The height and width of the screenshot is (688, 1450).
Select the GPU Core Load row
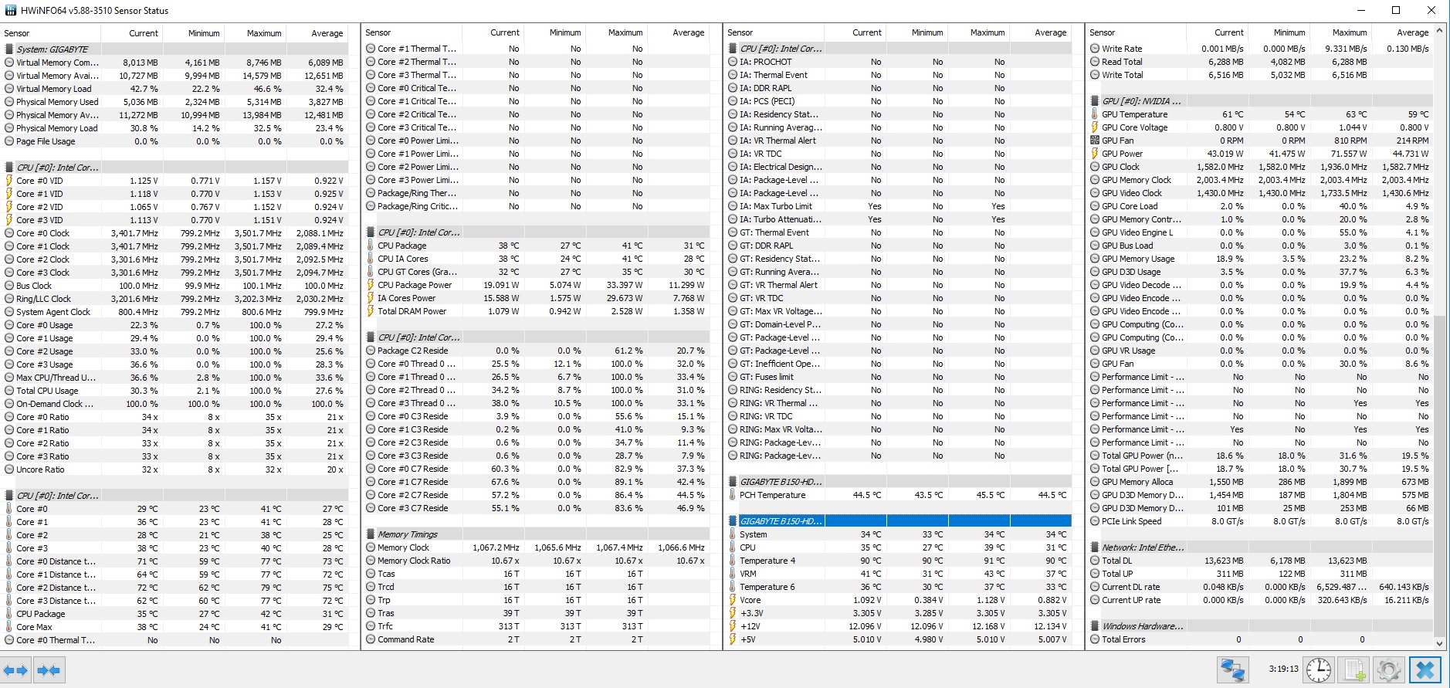pyautogui.click(x=1130, y=206)
